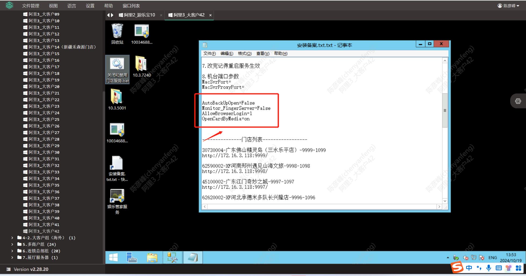Select 阿里3_大客户20 in the tree
Viewport: 526px width, 276px height.
(41, 86)
